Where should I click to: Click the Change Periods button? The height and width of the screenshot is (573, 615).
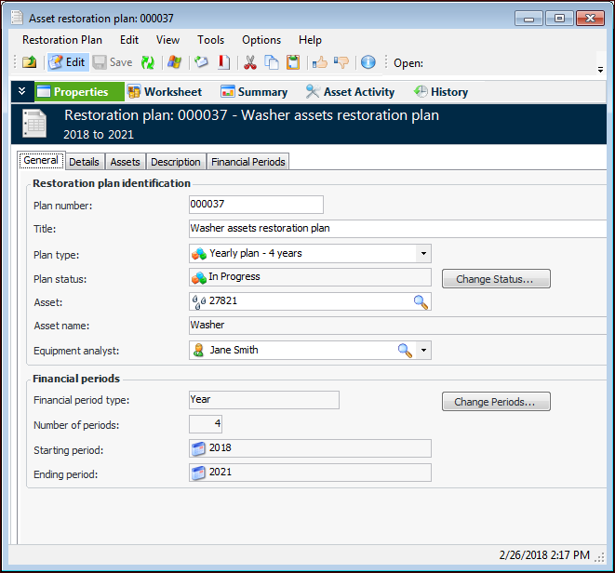click(x=495, y=402)
